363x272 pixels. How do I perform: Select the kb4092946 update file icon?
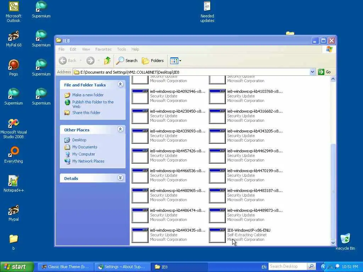(x=140, y=96)
